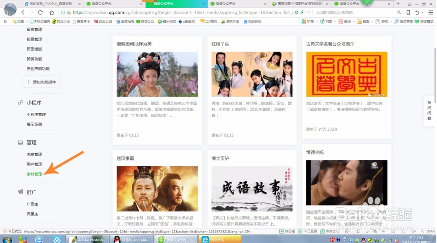Open 留言管理 in the sidebar

click(x=34, y=29)
